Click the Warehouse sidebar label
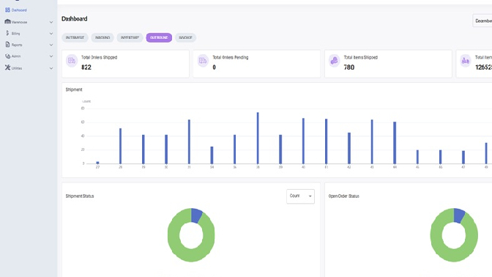 pos(19,22)
